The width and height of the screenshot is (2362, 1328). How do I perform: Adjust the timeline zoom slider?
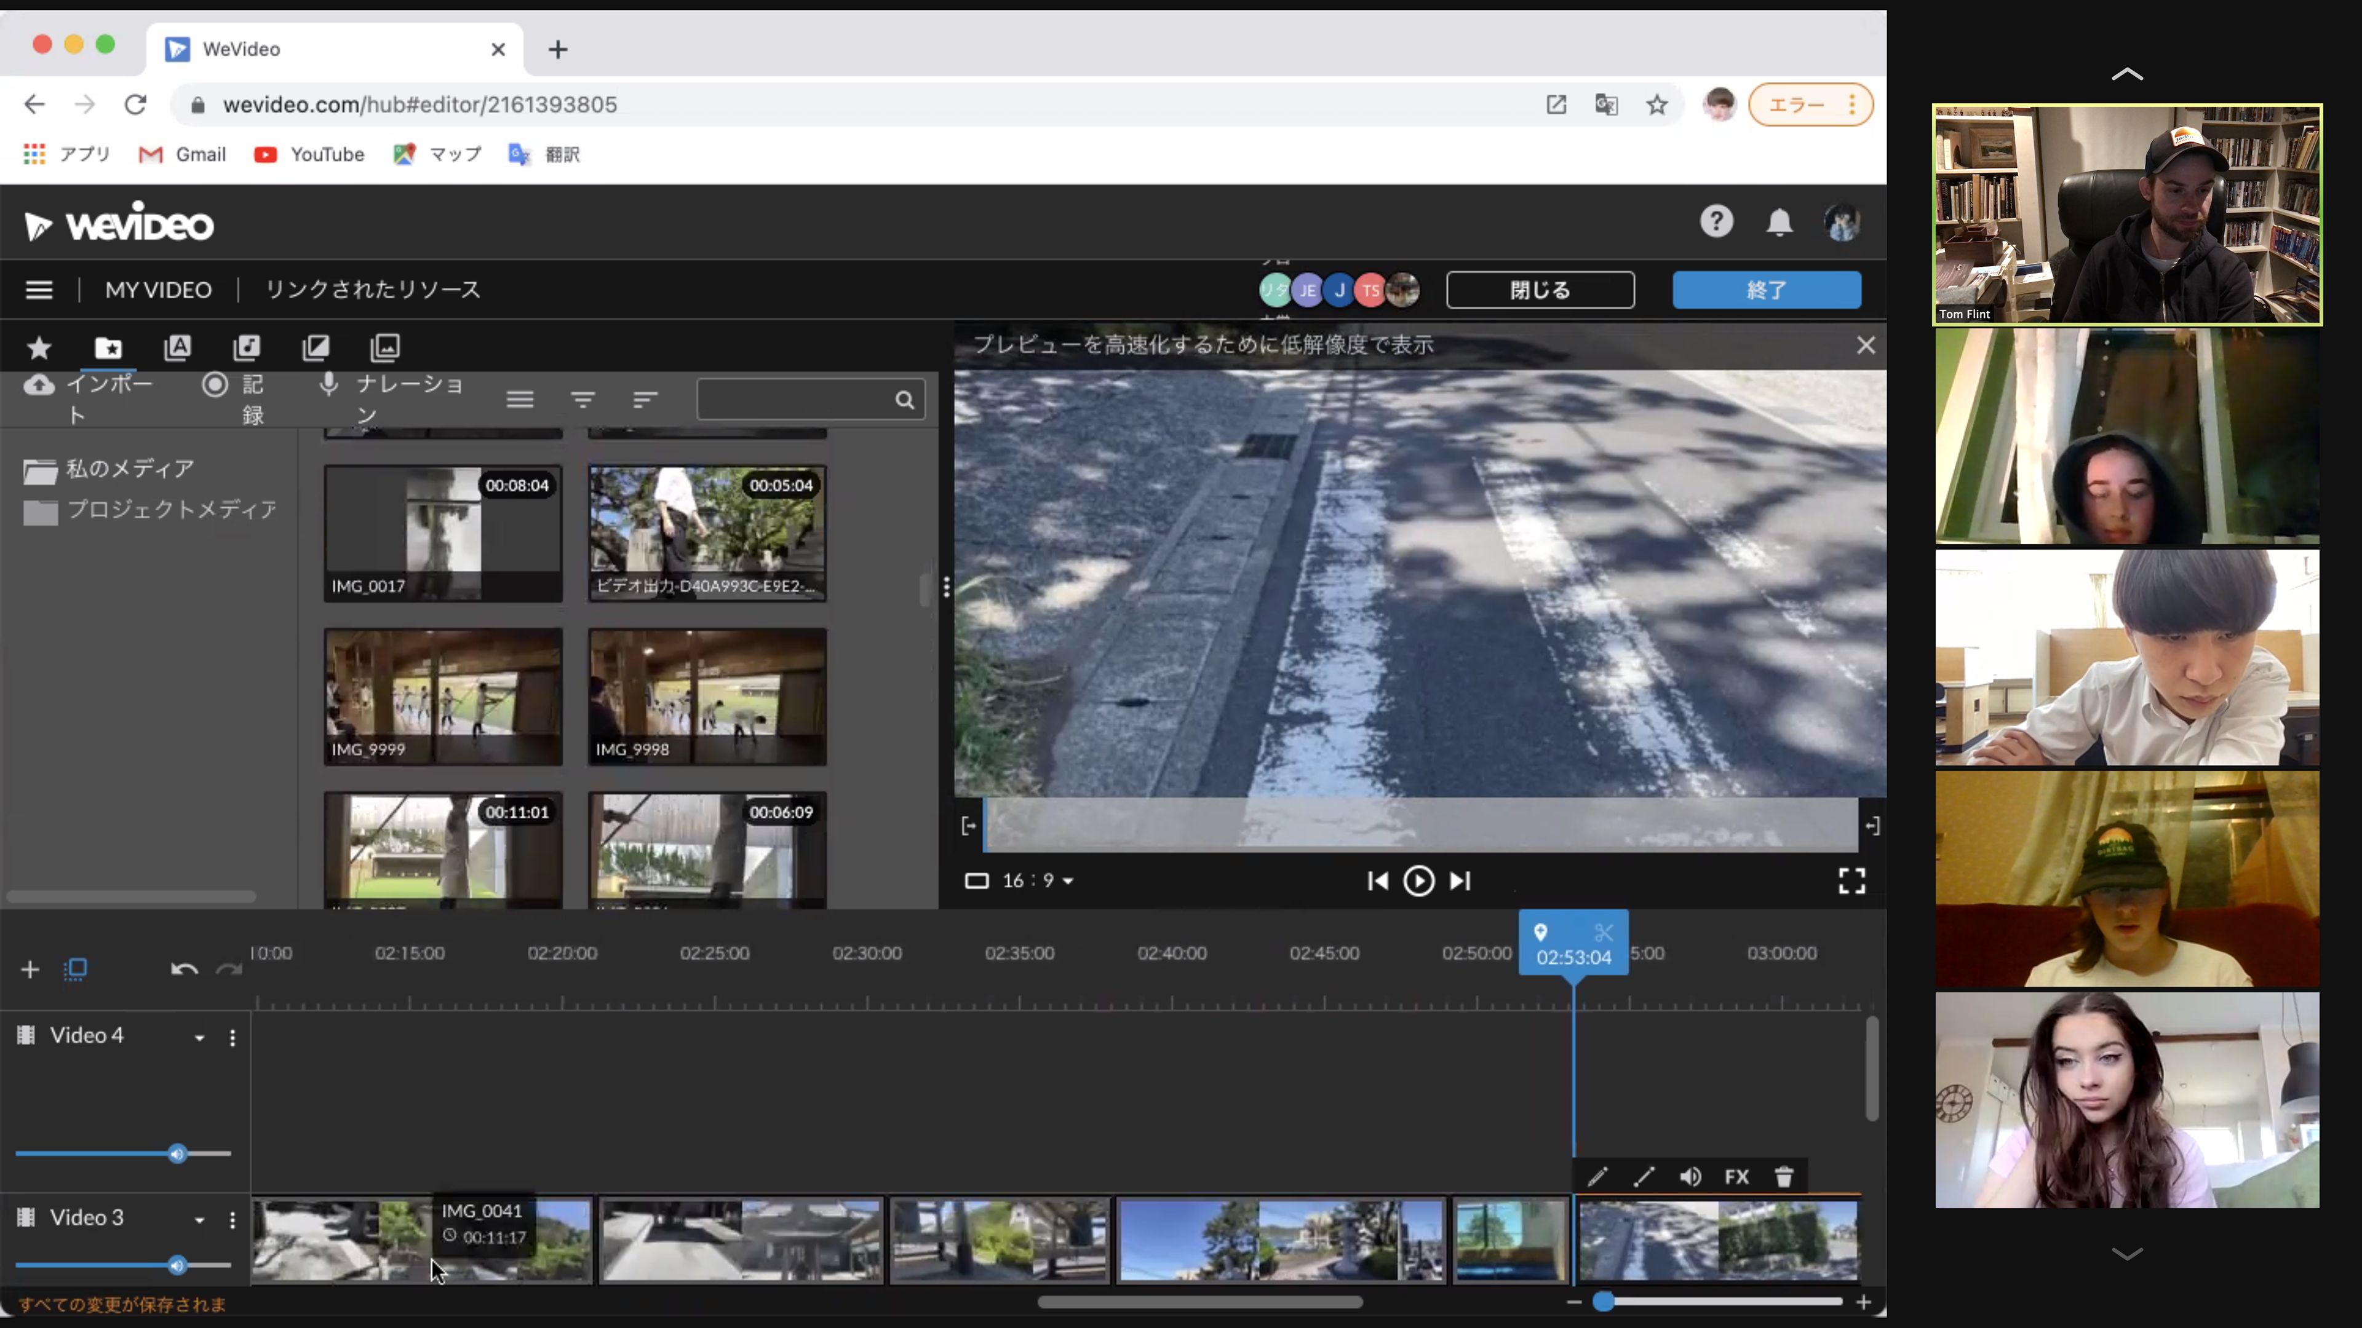coord(1604,1302)
